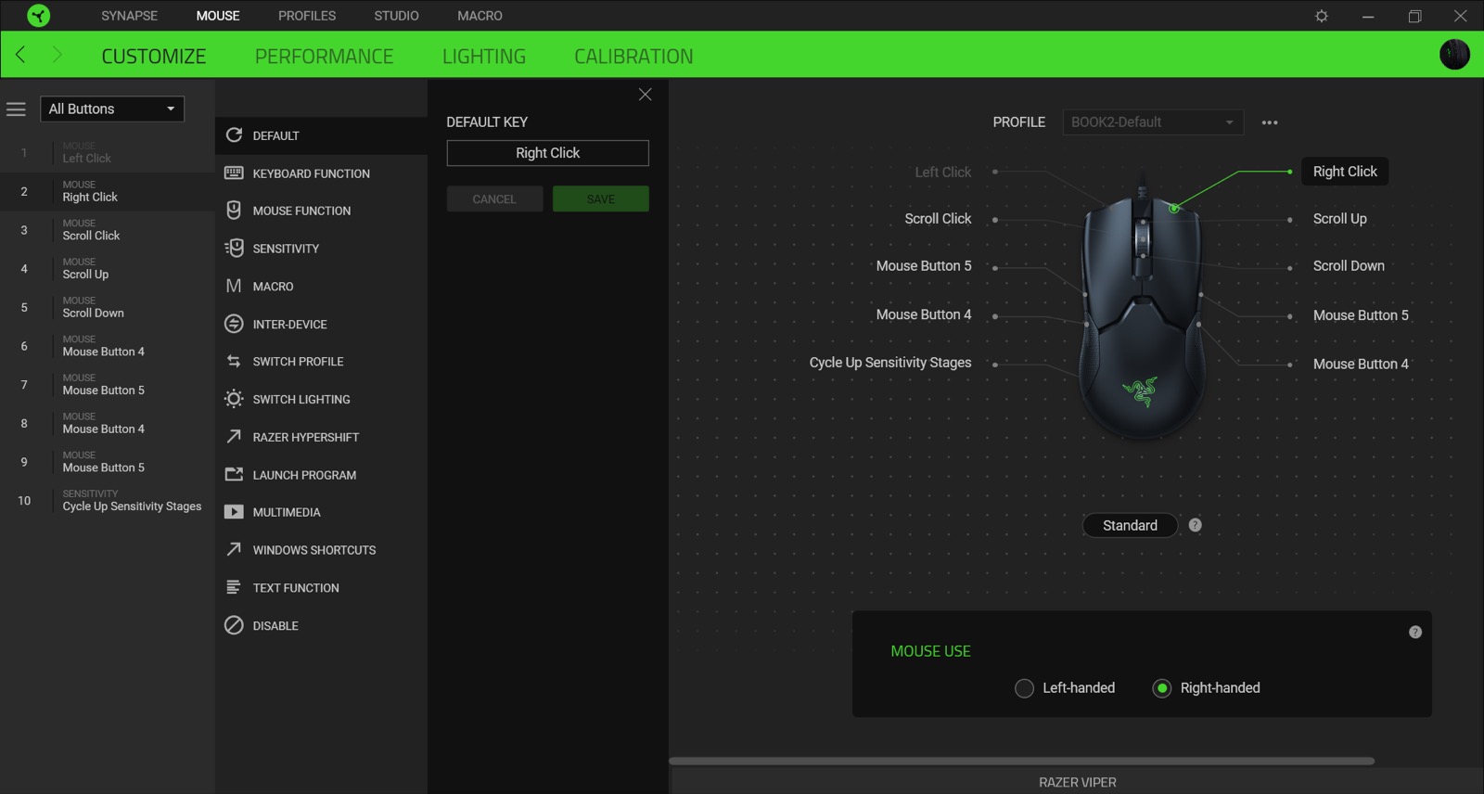Image resolution: width=1484 pixels, height=794 pixels.
Task: Expand the All Buttons dropdown
Action: click(x=112, y=109)
